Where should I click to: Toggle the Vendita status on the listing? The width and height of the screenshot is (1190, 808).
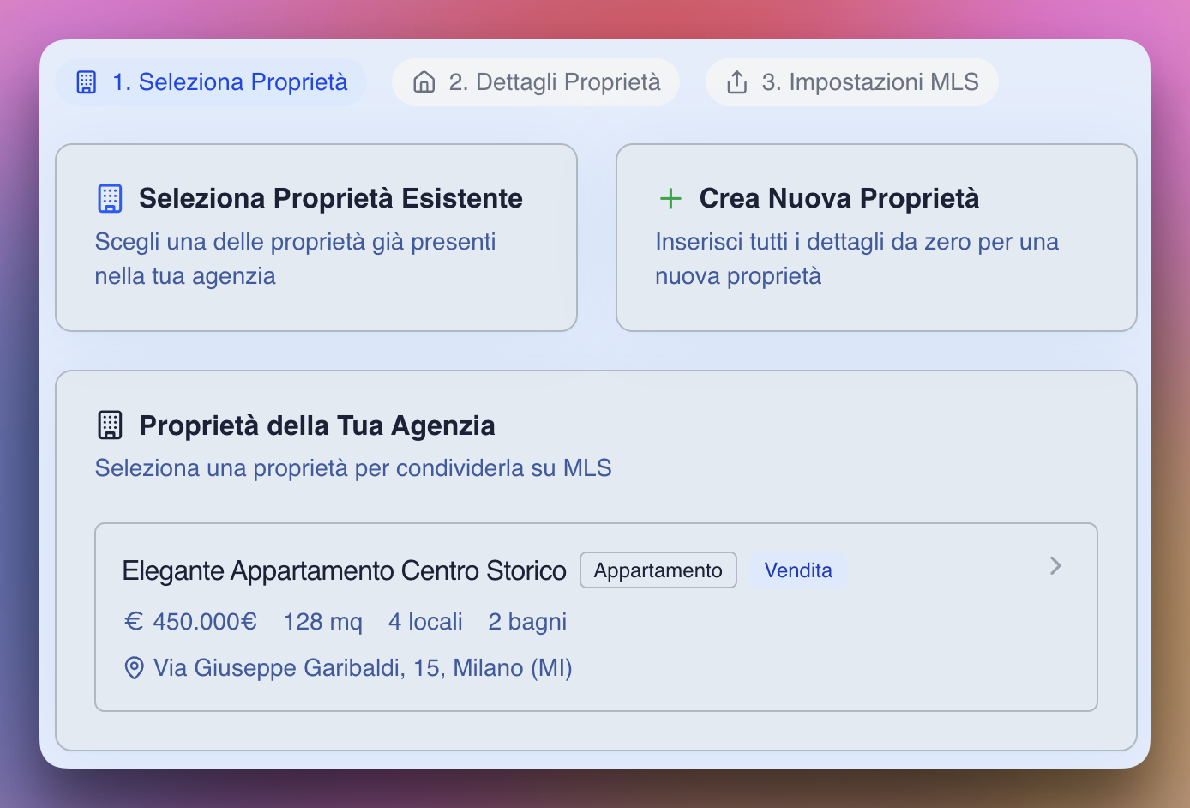798,570
